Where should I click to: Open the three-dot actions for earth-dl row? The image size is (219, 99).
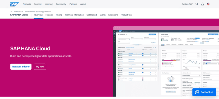coord(151,55)
